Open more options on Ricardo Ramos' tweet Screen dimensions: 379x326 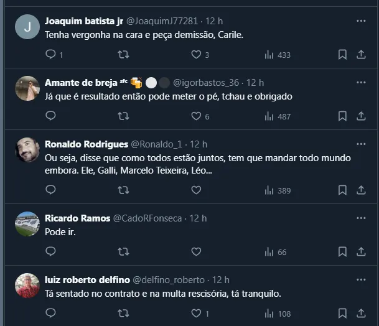(361, 218)
